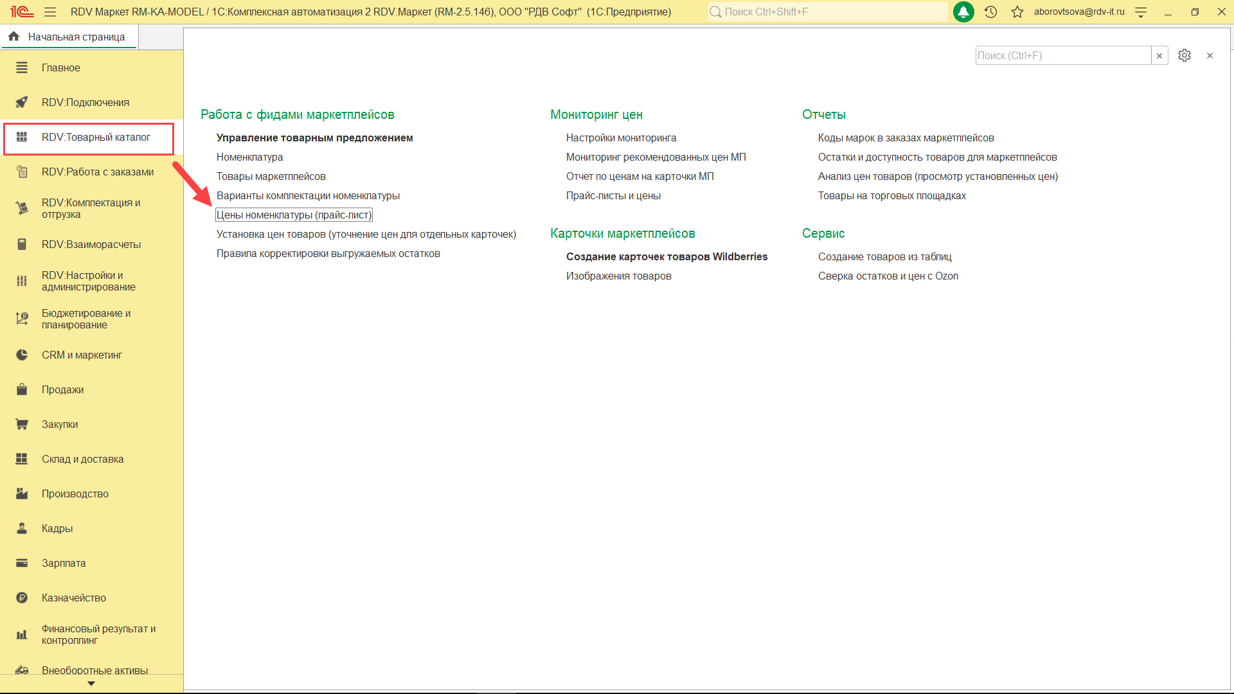Click the Производство factory icon
The image size is (1234, 694).
click(x=22, y=494)
